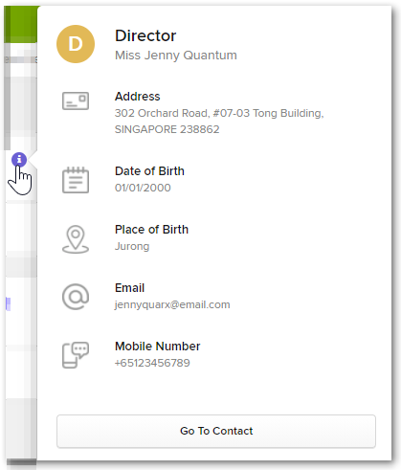Click the Date of Birth calendar icon
Image resolution: width=401 pixels, height=470 pixels.
76,180
